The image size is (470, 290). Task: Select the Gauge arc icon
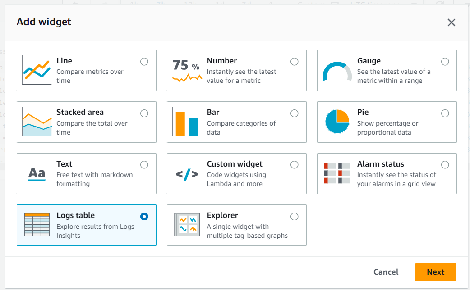point(337,72)
